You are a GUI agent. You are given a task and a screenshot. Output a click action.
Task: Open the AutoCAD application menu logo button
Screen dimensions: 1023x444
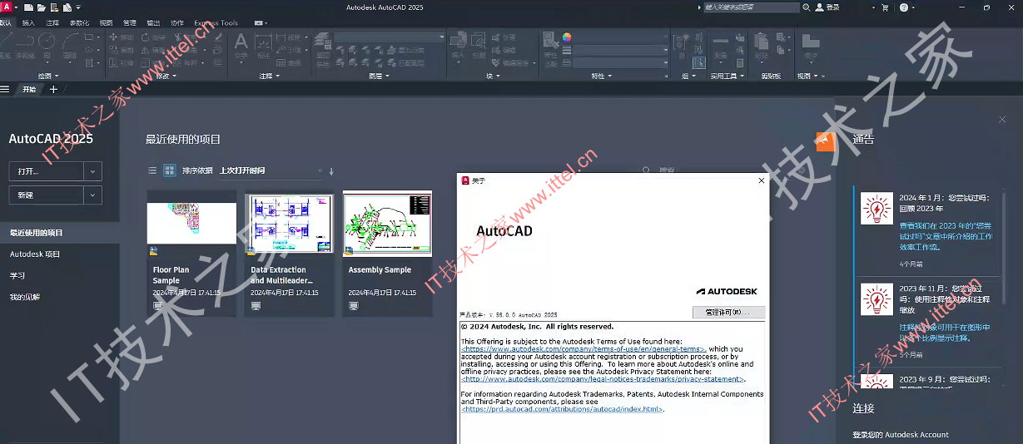(x=6, y=7)
